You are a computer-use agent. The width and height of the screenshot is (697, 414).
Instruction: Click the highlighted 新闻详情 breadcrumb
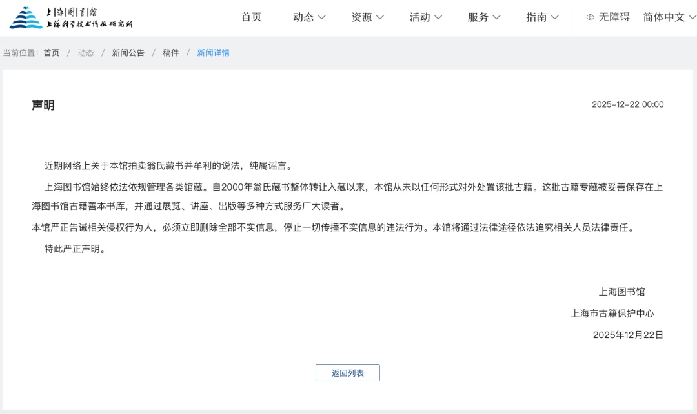coord(213,53)
